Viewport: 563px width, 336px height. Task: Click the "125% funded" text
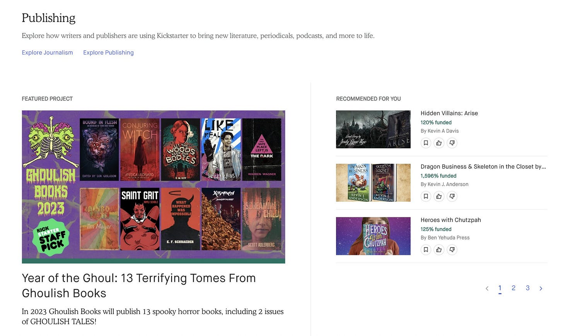pos(436,229)
